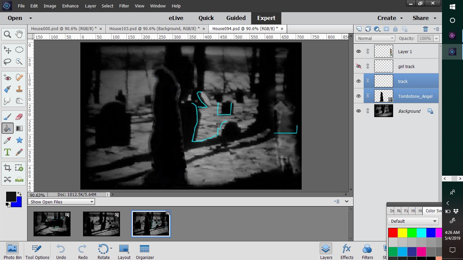Select the Move tool
The width and height of the screenshot is (463, 260).
click(x=7, y=50)
